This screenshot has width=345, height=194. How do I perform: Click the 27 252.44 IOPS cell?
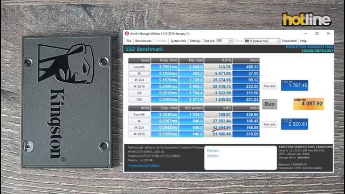pos(218,121)
